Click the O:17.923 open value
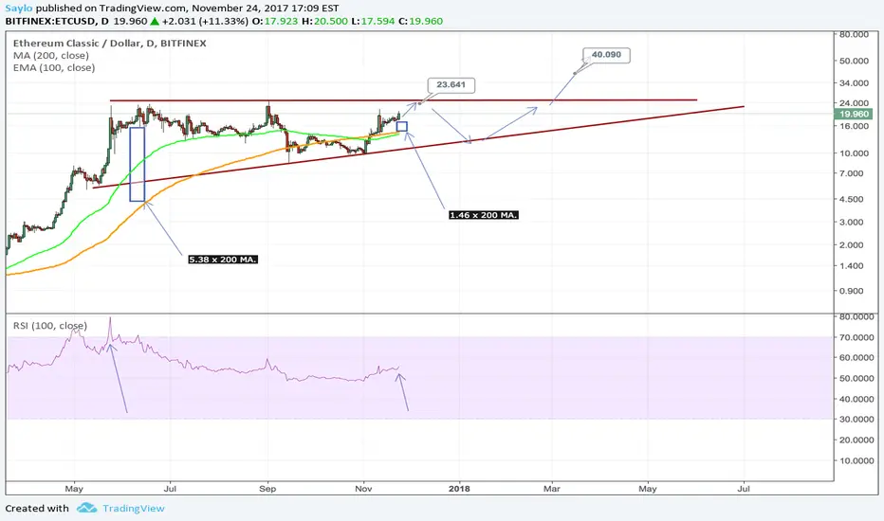Image resolution: width=884 pixels, height=521 pixels. (x=274, y=22)
